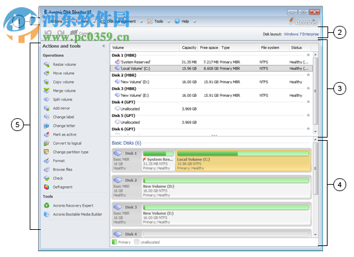Open the Help menu
This screenshot has width=354, height=257.
(x=185, y=21)
